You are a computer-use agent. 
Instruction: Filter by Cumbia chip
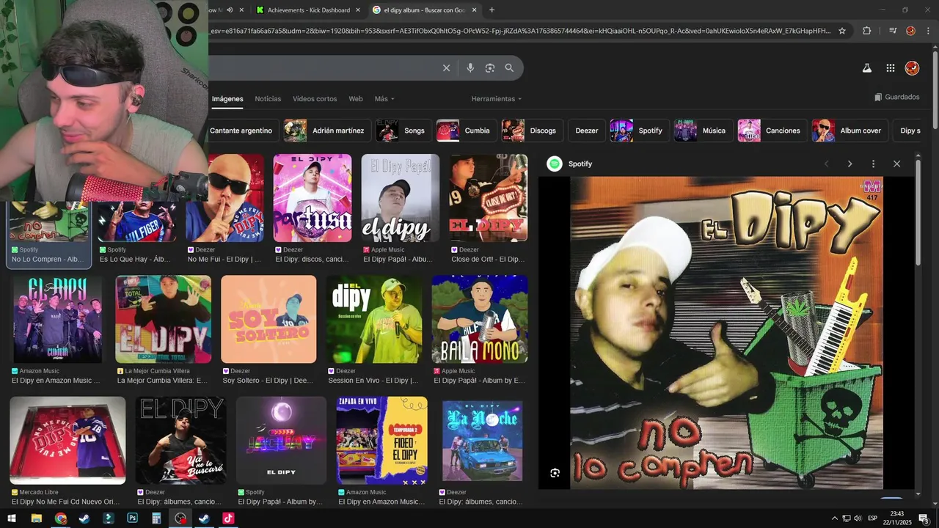(466, 131)
